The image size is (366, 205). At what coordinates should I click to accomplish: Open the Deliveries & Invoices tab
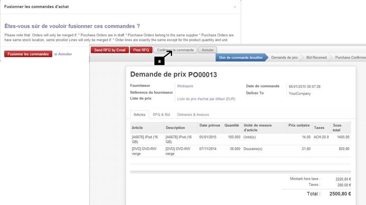[193, 114]
